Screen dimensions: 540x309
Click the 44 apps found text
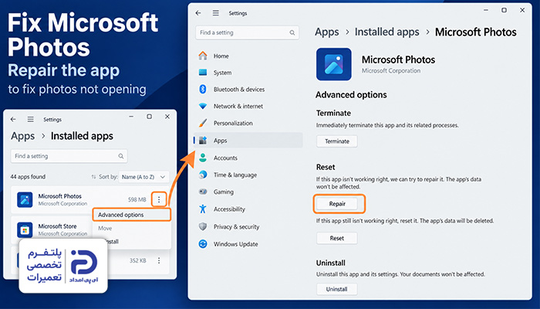(x=28, y=177)
